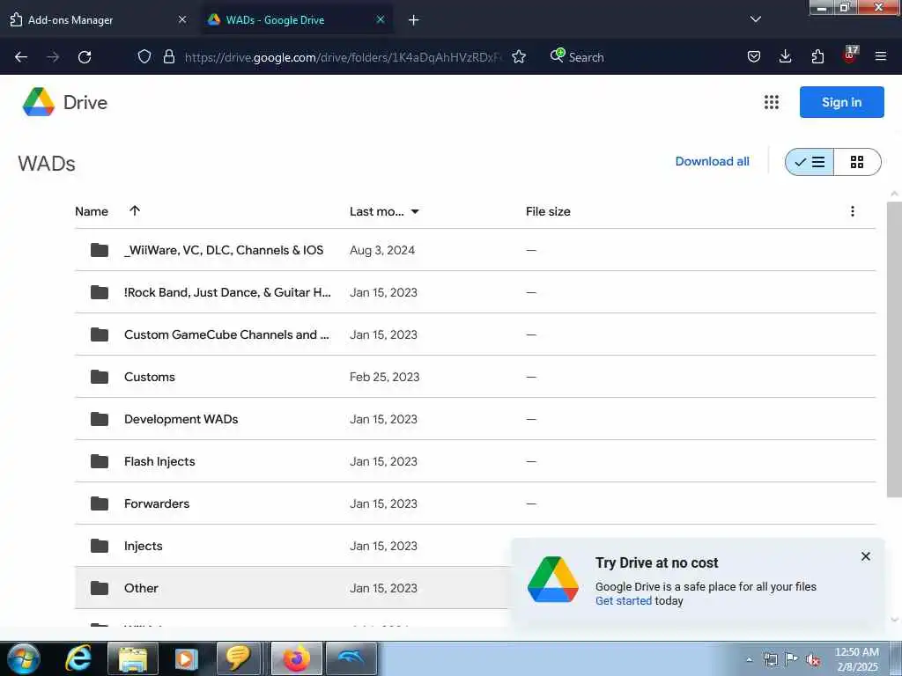Open the Google apps grid

(772, 102)
